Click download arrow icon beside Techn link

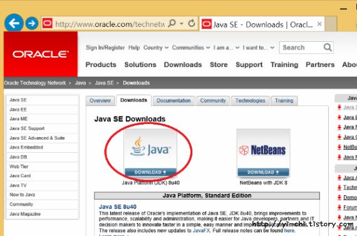pos(339,188)
